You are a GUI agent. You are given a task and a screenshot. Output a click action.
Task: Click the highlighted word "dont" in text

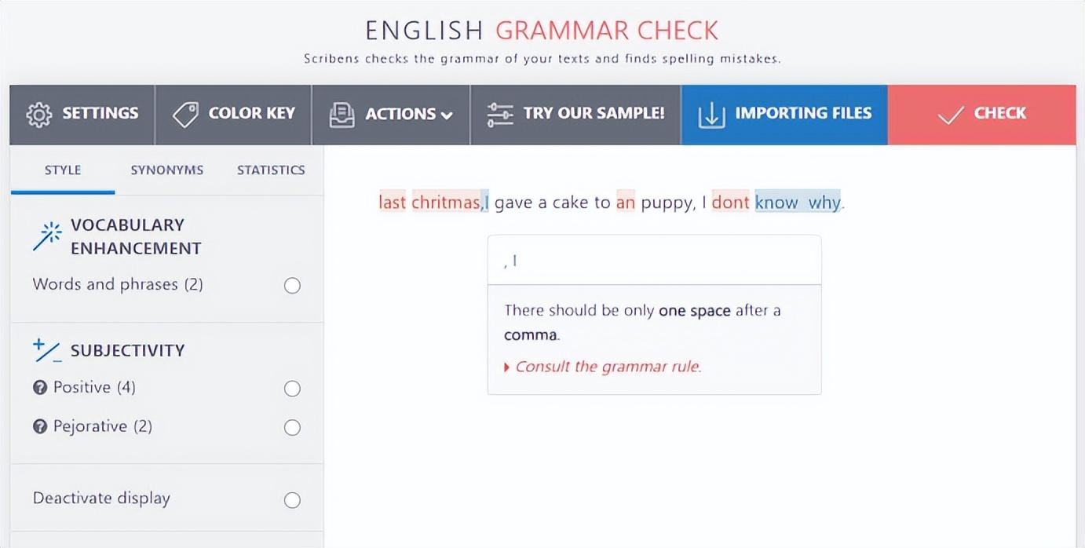click(x=731, y=203)
